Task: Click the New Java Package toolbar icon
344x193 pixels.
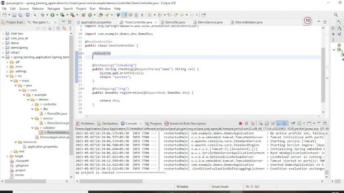Action: (x=83, y=15)
